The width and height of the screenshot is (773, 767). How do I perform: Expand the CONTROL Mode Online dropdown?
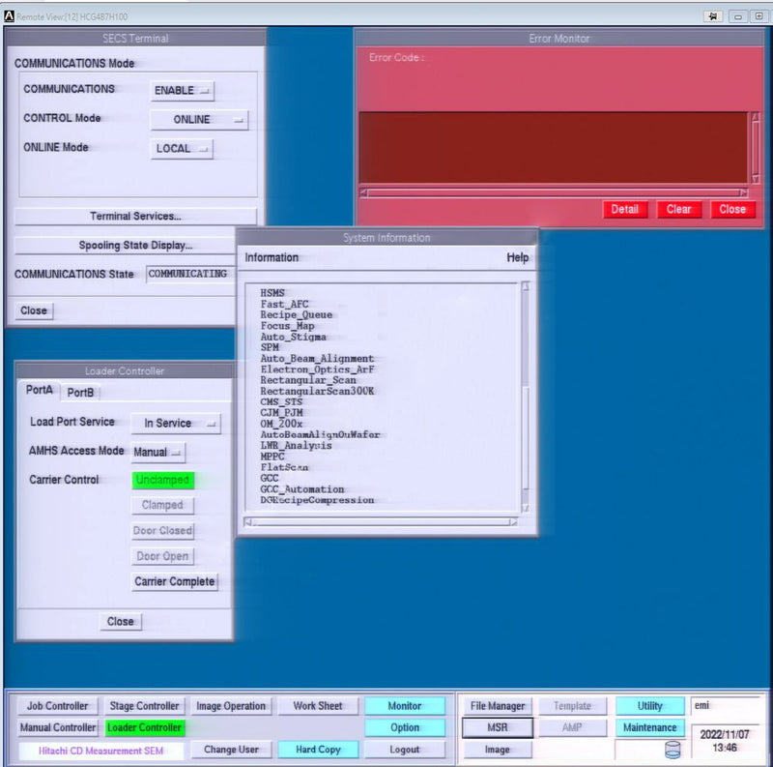[x=199, y=120]
